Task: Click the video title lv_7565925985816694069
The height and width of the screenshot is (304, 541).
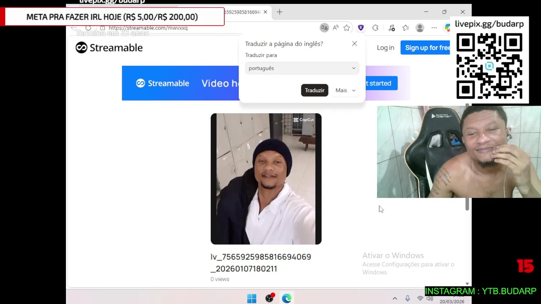Action: (261, 263)
